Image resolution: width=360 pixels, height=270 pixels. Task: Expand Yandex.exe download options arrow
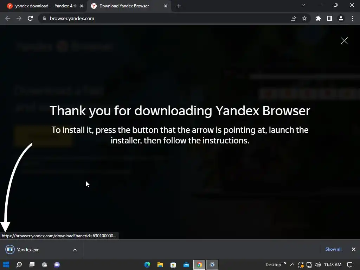75,250
